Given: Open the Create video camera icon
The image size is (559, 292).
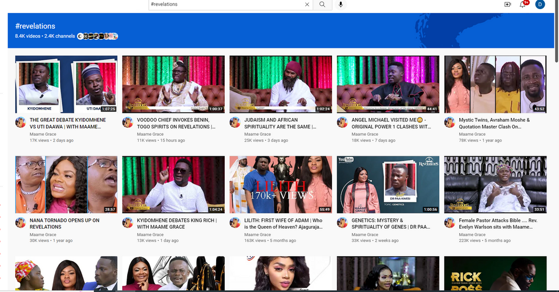Looking at the screenshot, I should 508,5.
